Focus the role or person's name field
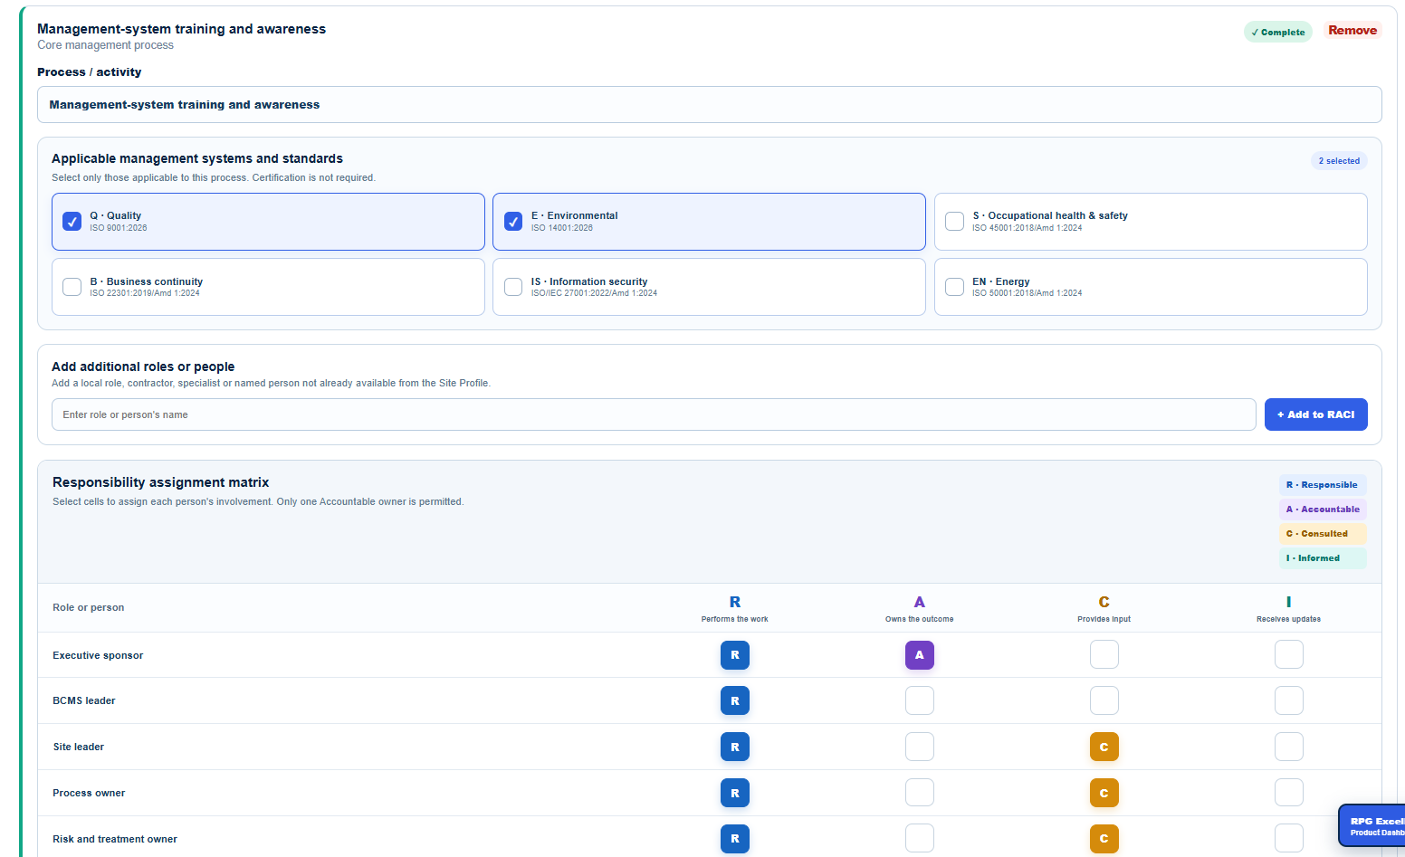This screenshot has height=857, width=1405. click(654, 414)
